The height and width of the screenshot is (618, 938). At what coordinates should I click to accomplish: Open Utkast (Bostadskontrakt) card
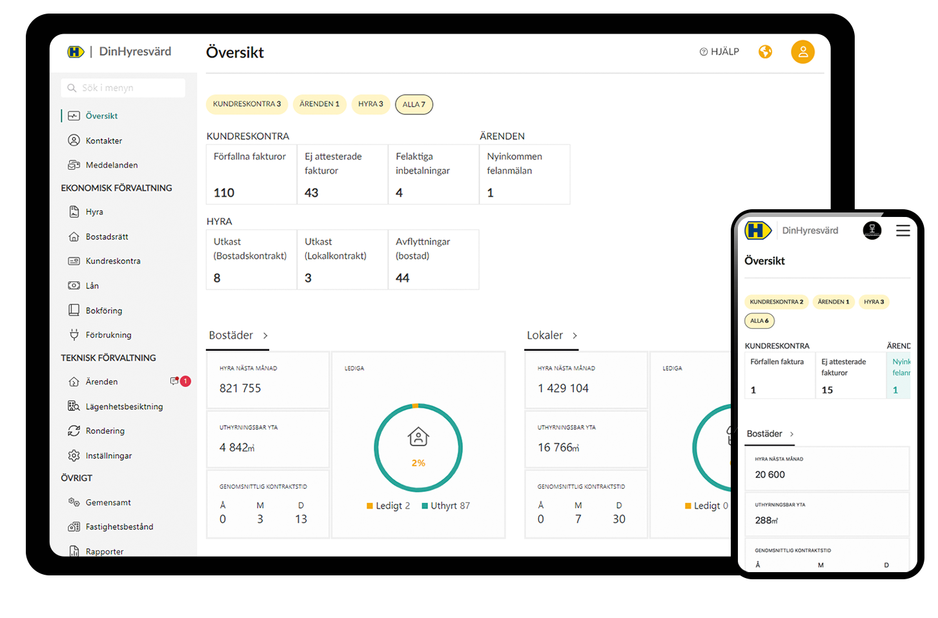pos(252,260)
